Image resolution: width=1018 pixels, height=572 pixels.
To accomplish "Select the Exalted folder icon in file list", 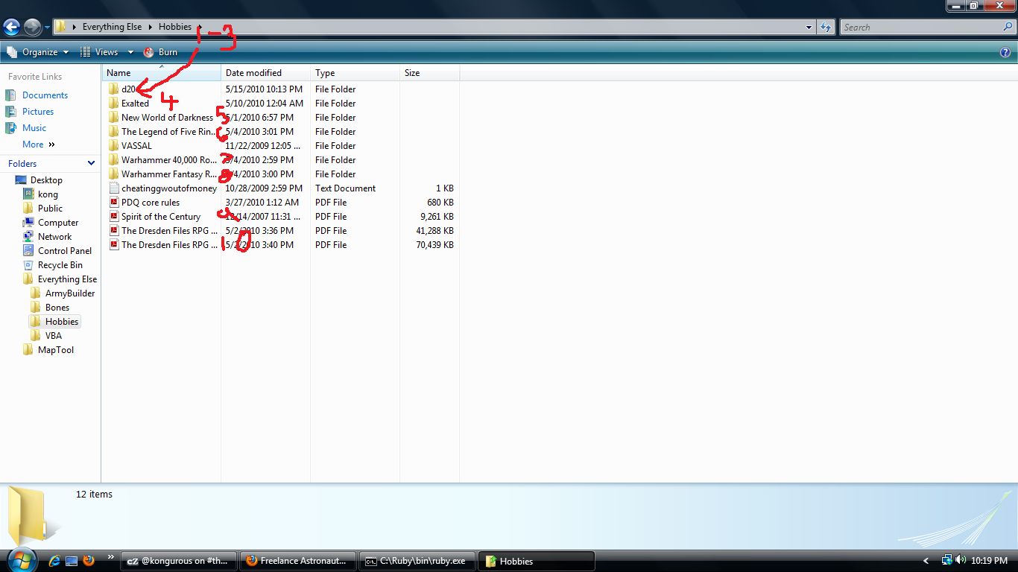I will pos(113,104).
